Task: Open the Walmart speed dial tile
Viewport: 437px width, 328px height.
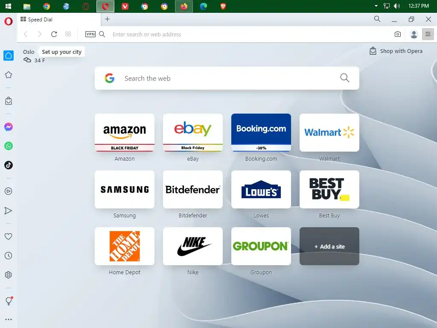Action: click(329, 132)
